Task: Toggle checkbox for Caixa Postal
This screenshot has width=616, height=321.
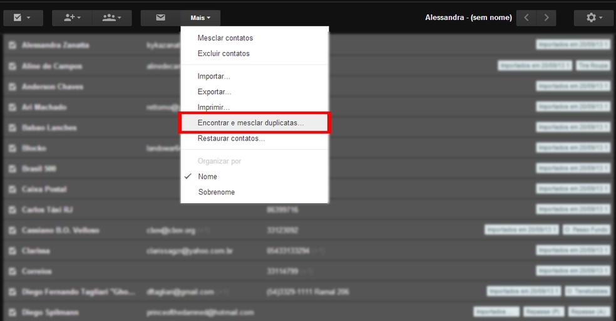Action: tap(13, 189)
